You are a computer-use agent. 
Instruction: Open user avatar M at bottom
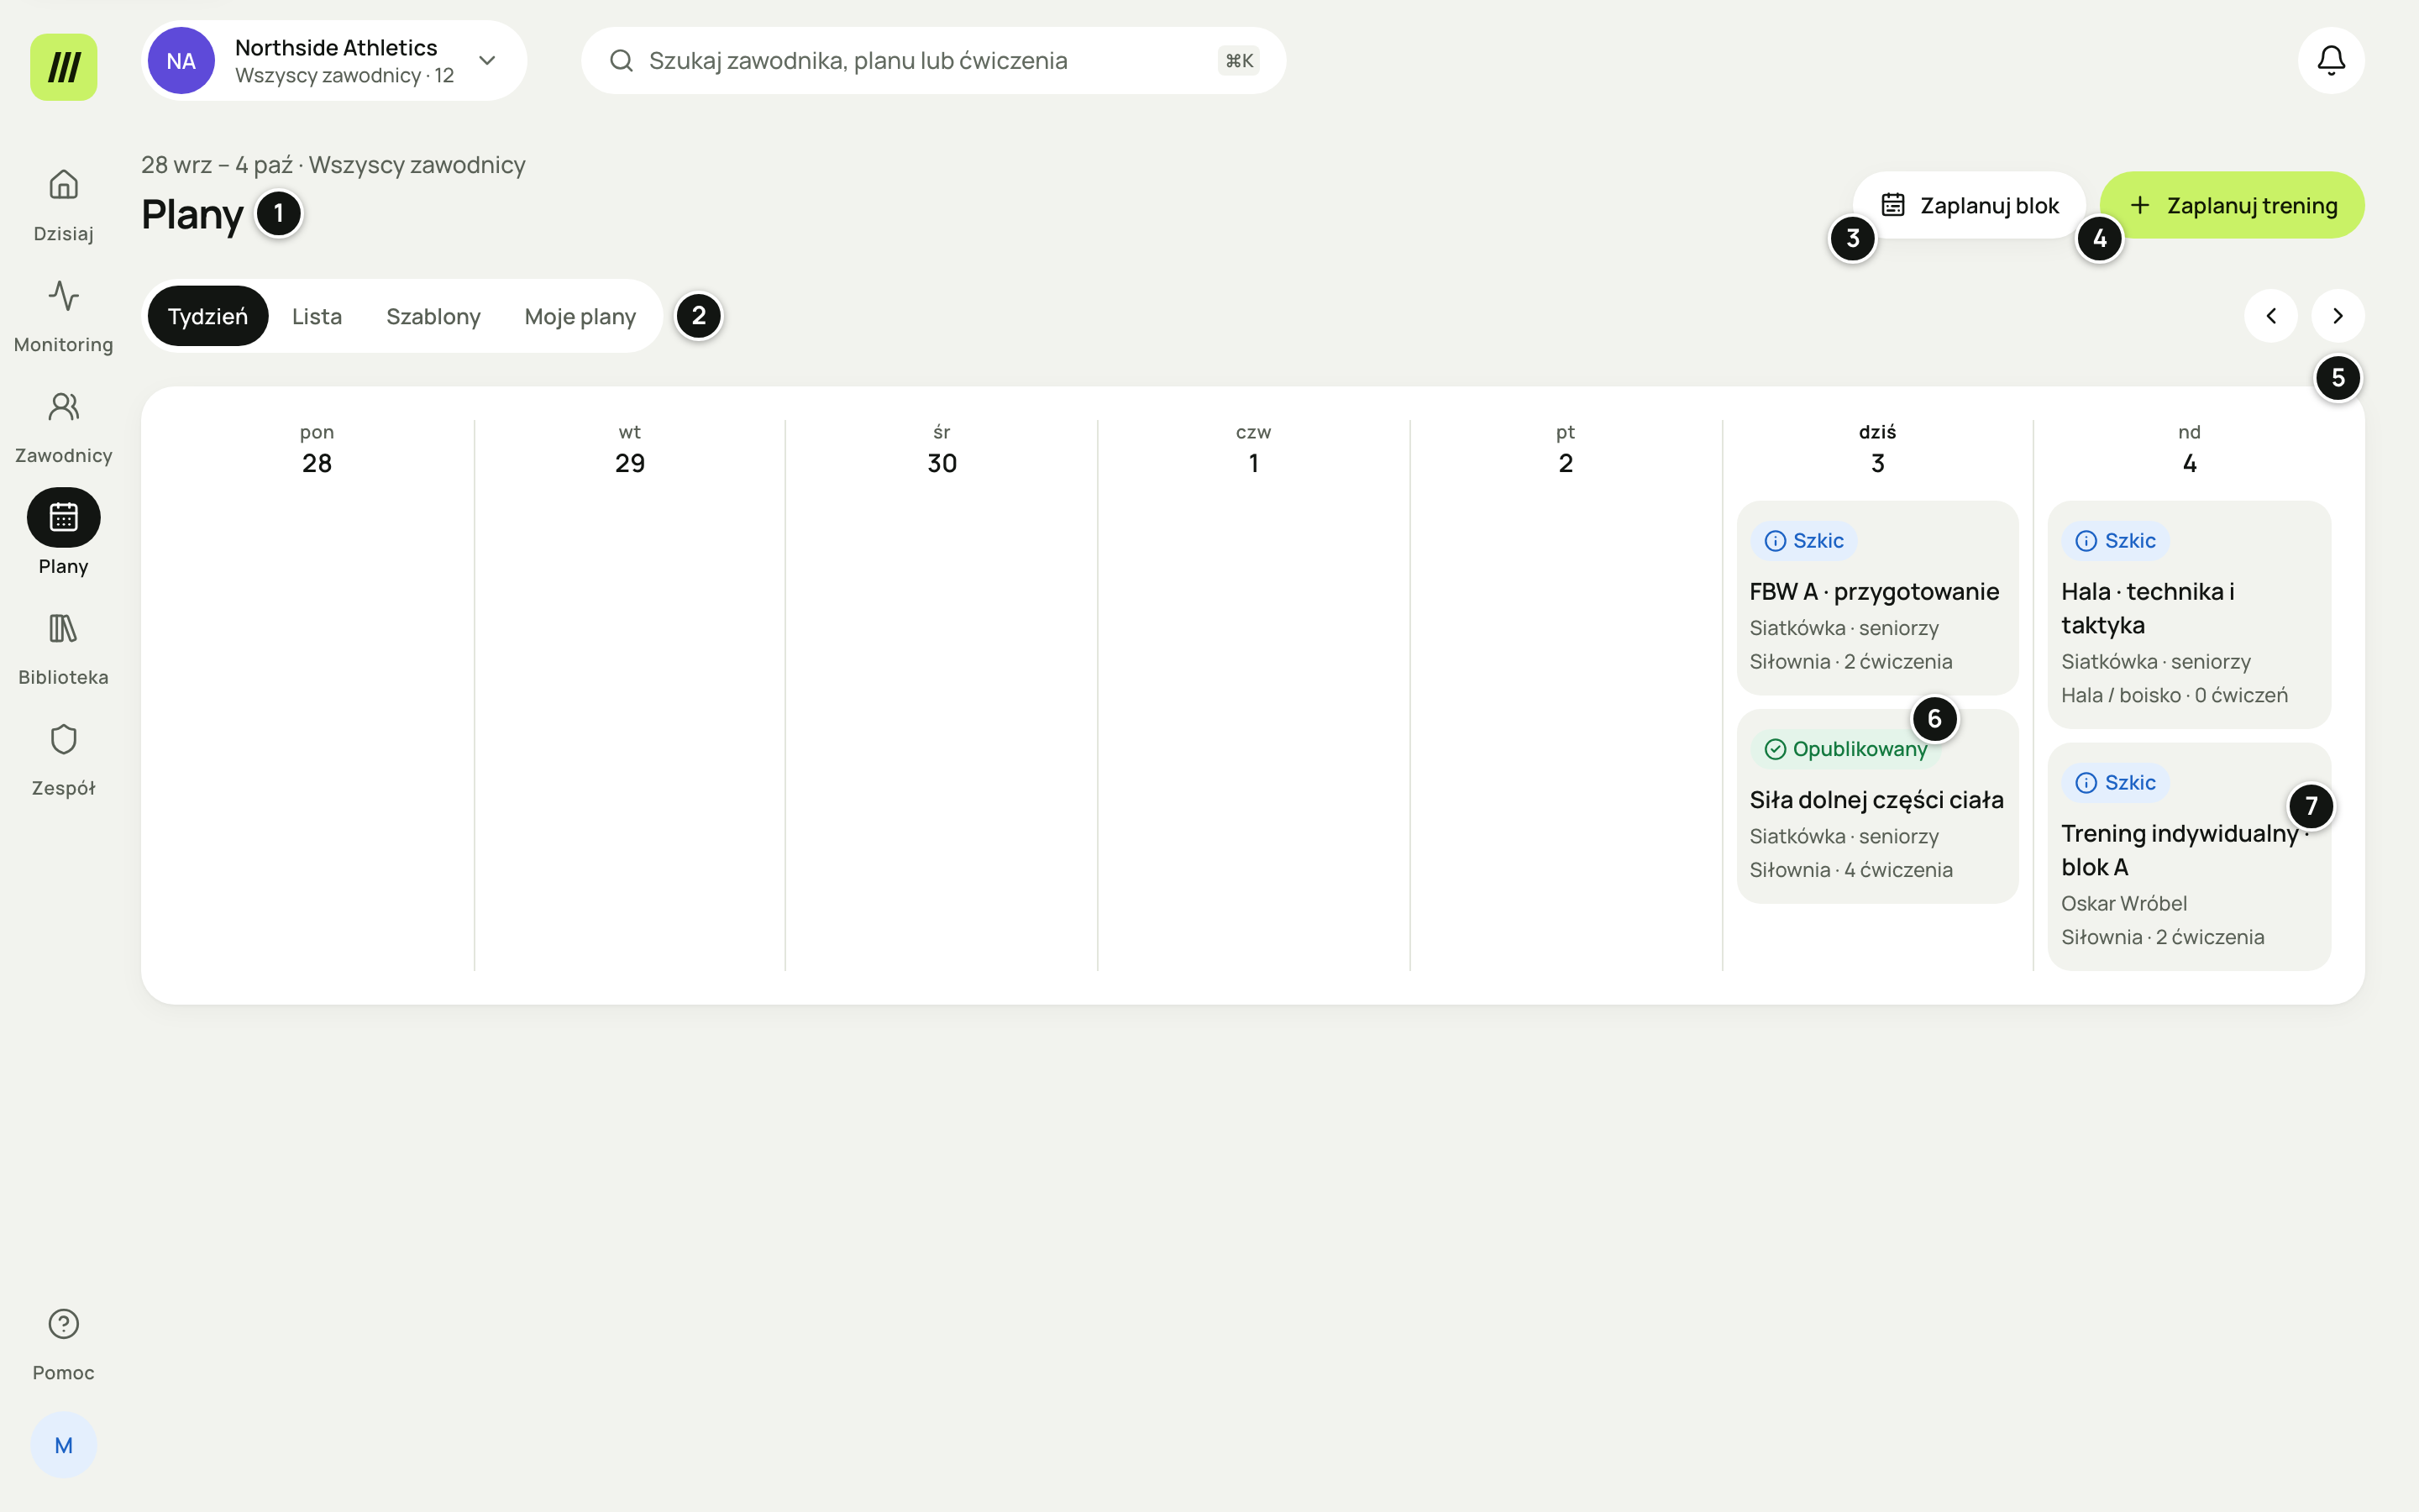click(63, 1445)
